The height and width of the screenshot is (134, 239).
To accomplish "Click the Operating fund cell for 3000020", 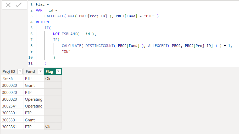I will tap(34, 99).
